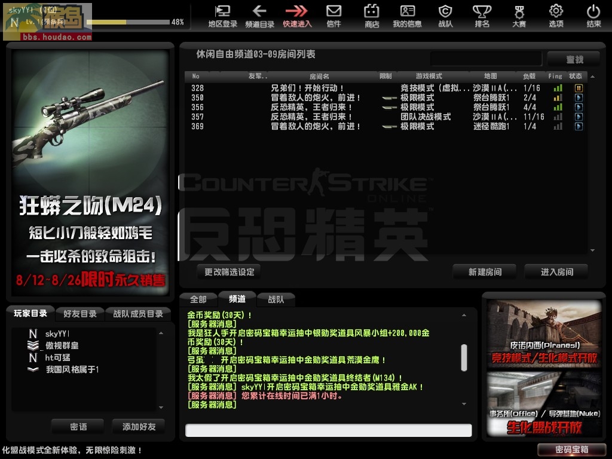
Task: Switch to the 战队 chat tab
Action: coord(276,299)
